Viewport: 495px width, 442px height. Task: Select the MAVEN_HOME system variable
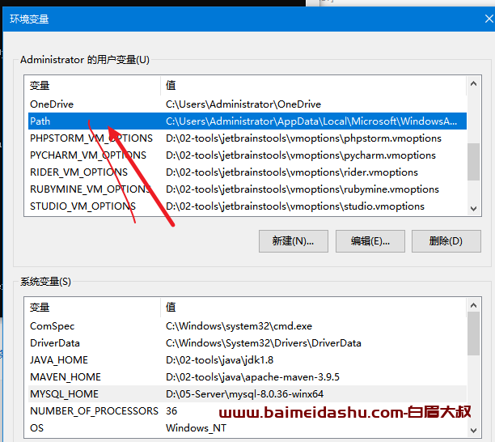coord(247,377)
